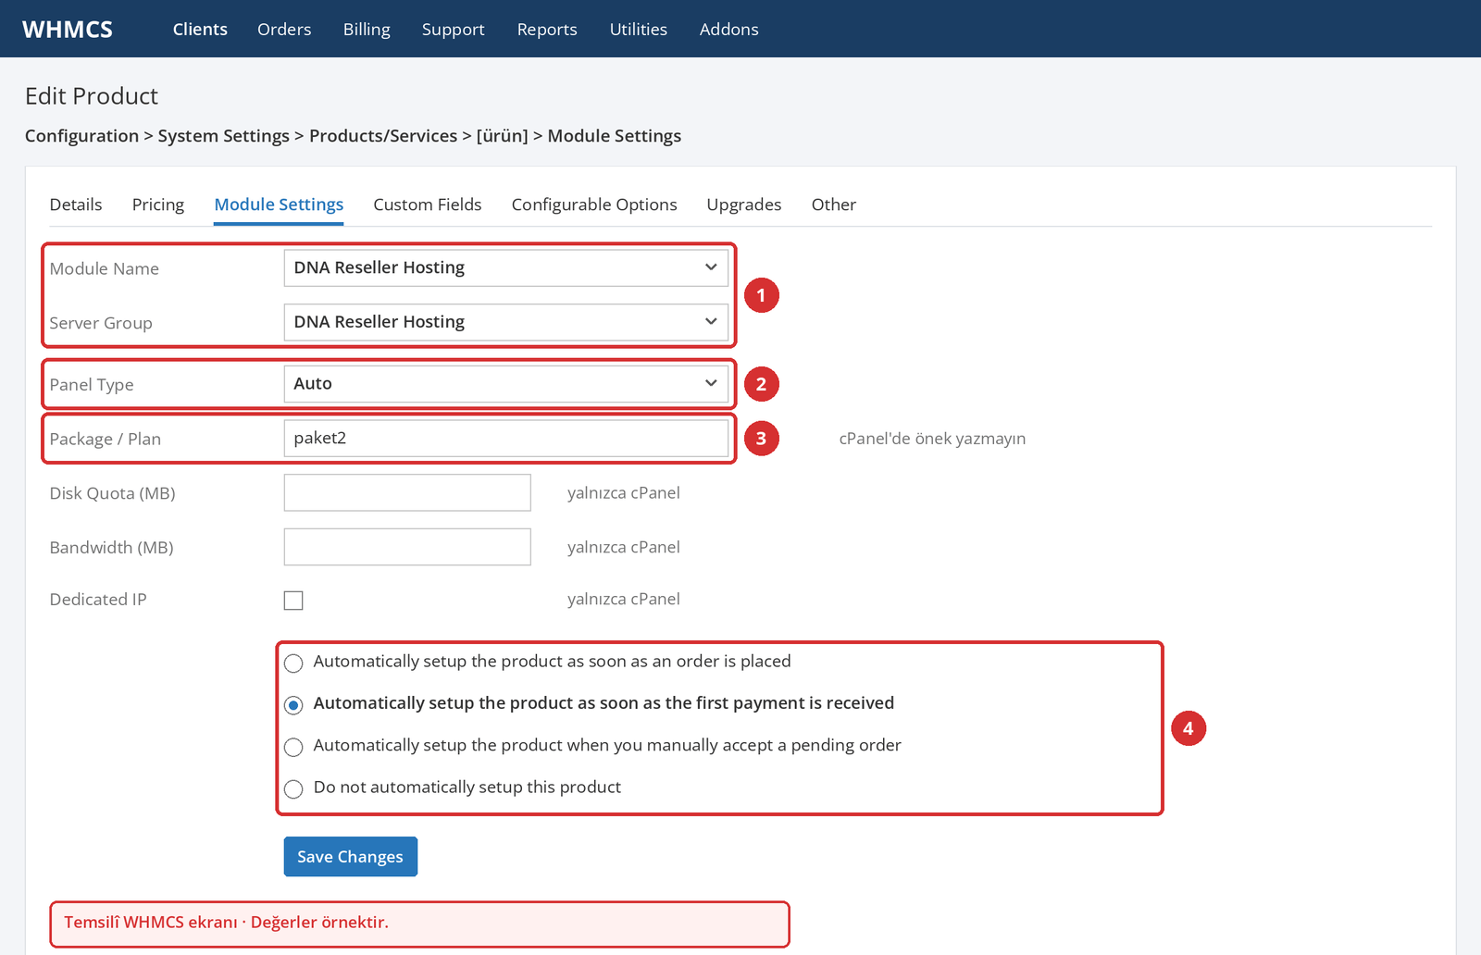The width and height of the screenshot is (1481, 955).
Task: Expand the Module Name dropdown
Action: coord(505,267)
